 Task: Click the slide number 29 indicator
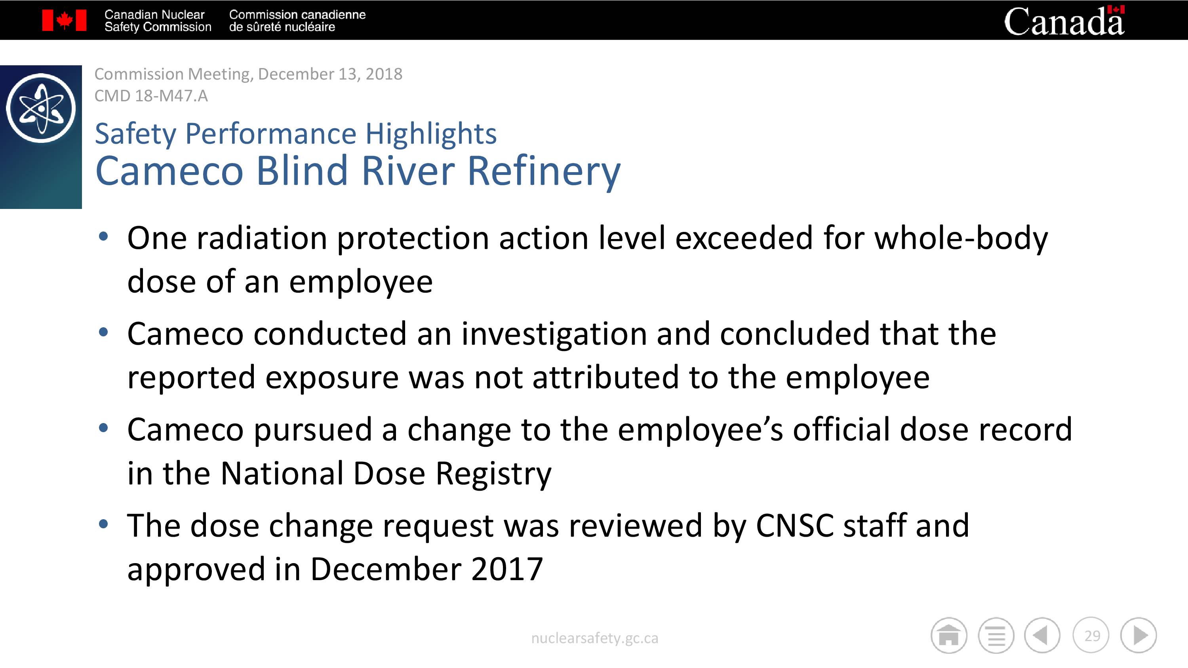click(x=1091, y=635)
